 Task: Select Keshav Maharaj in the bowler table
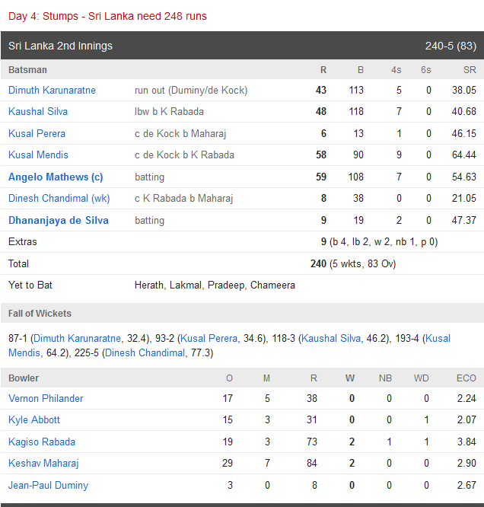[43, 463]
